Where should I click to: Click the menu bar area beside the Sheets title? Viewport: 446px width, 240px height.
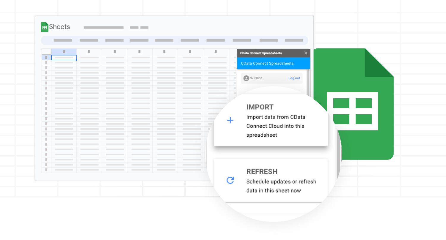coord(103,27)
